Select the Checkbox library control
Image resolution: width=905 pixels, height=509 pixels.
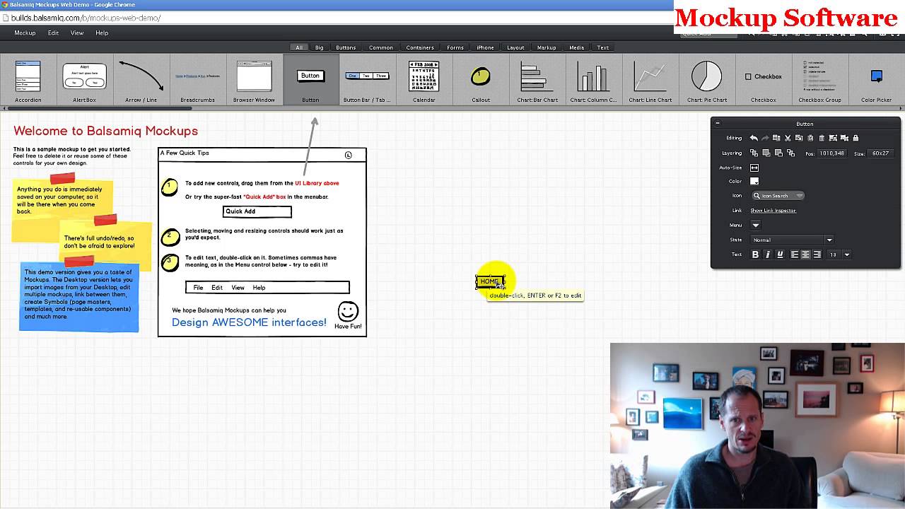pos(763,81)
